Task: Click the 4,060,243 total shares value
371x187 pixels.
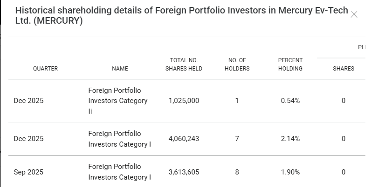Action: point(184,139)
